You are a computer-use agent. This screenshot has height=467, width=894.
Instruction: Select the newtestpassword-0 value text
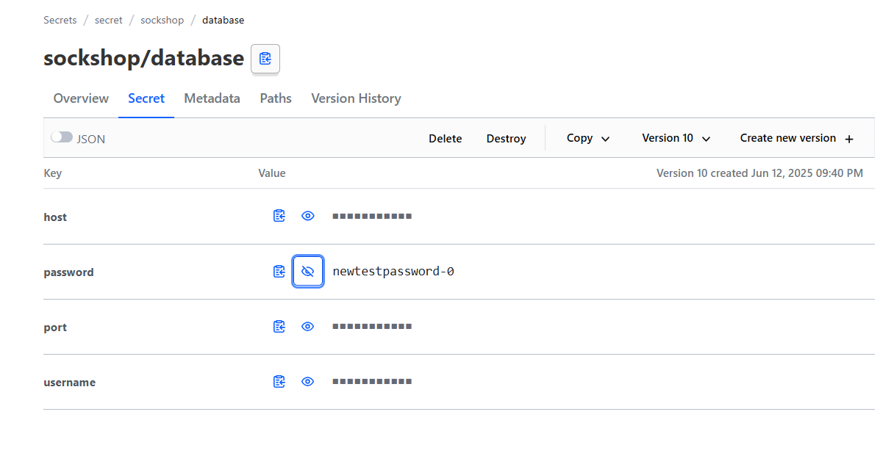pyautogui.click(x=393, y=271)
